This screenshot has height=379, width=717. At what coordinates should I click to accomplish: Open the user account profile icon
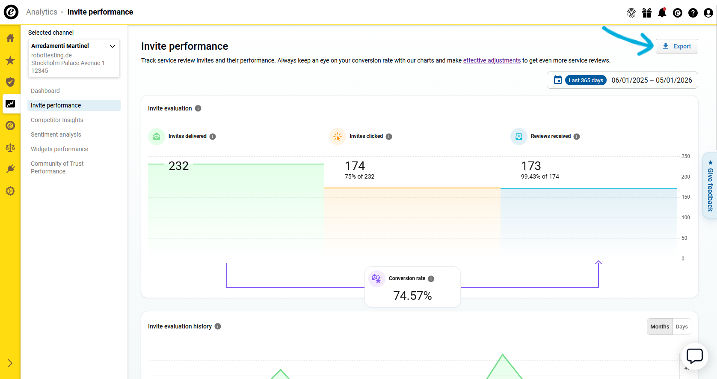[708, 13]
